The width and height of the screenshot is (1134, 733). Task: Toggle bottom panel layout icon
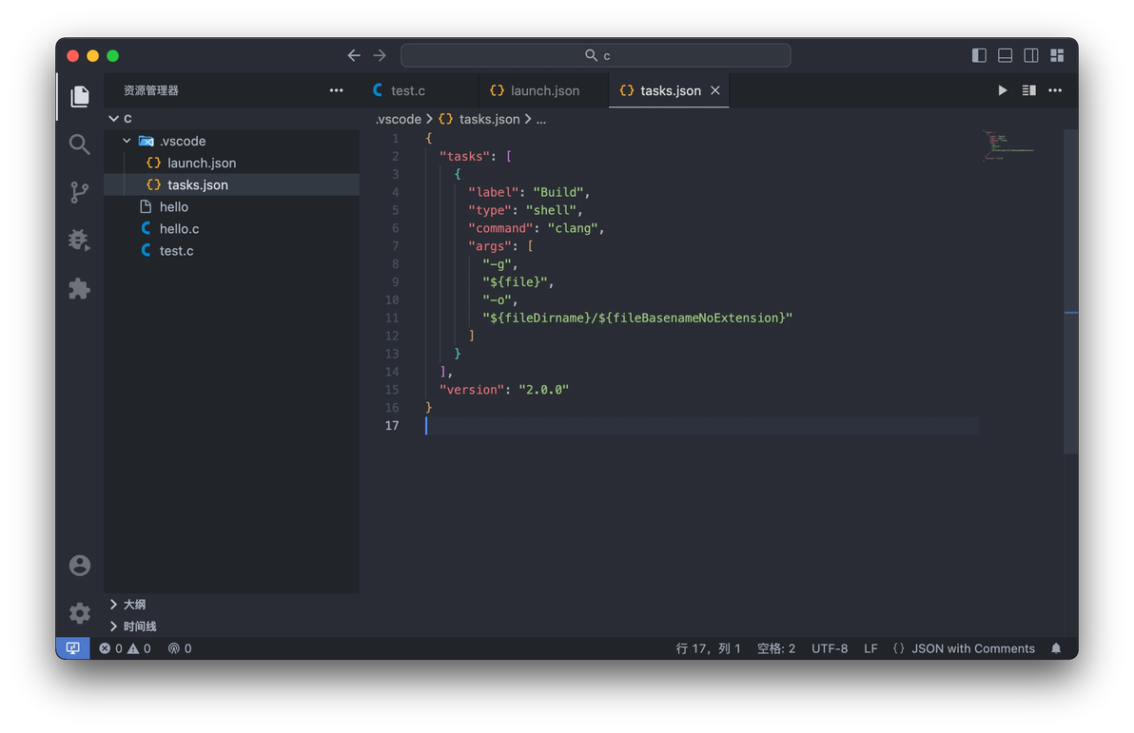1006,55
